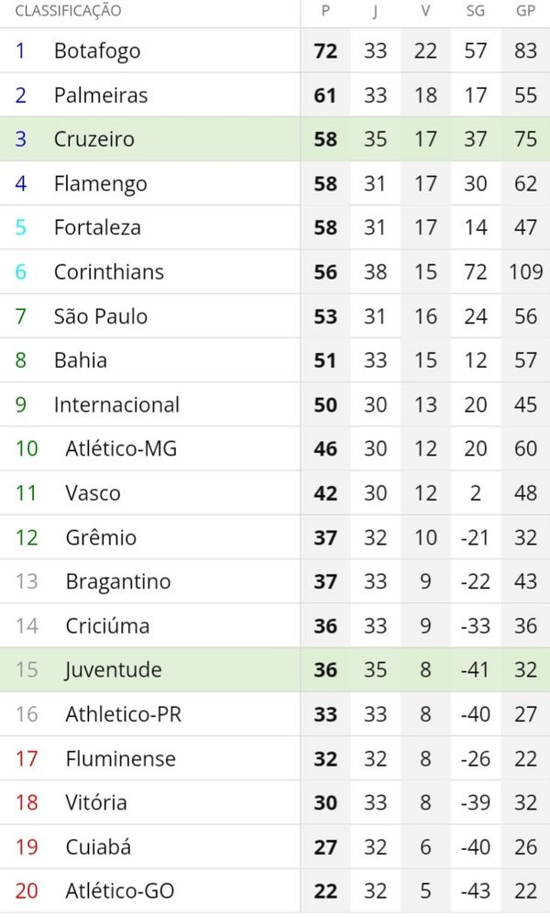550x917 pixels.
Task: Open the Botafogo team row
Action: coord(275,50)
